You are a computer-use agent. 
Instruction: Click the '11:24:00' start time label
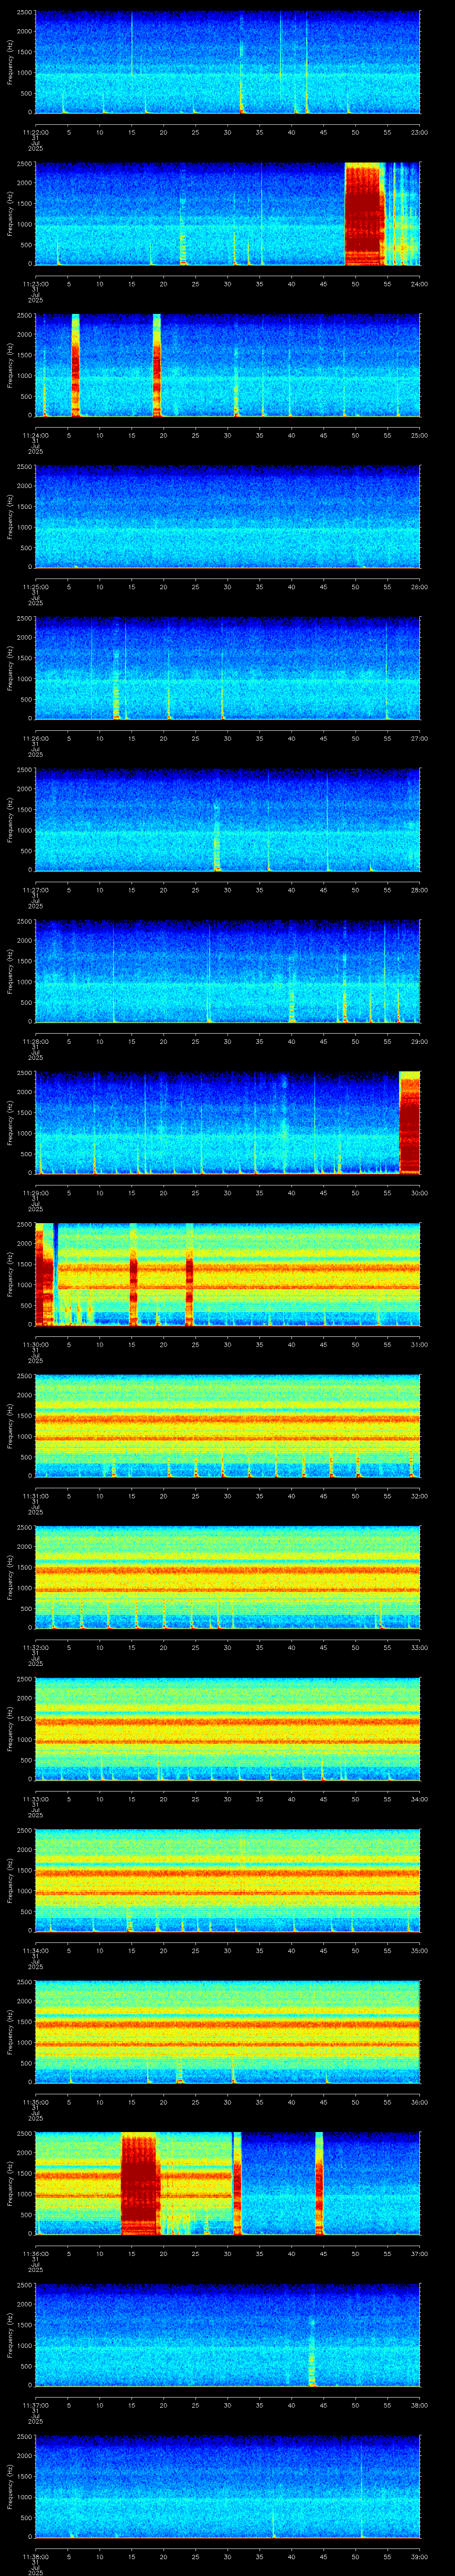(x=35, y=435)
